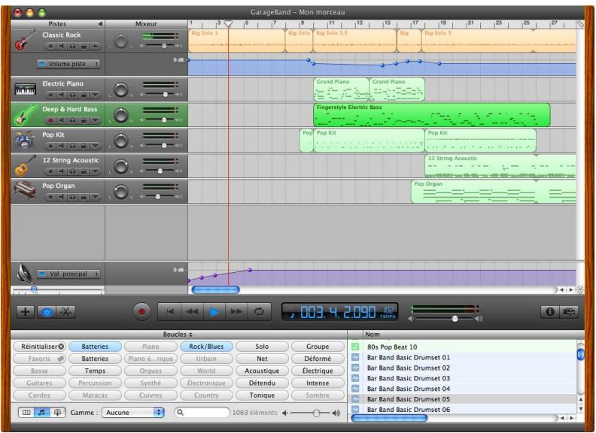Click the master track speaker icon

point(25,274)
